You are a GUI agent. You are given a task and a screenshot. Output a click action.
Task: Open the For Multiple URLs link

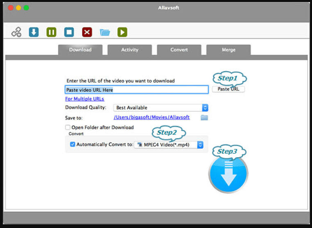85,99
